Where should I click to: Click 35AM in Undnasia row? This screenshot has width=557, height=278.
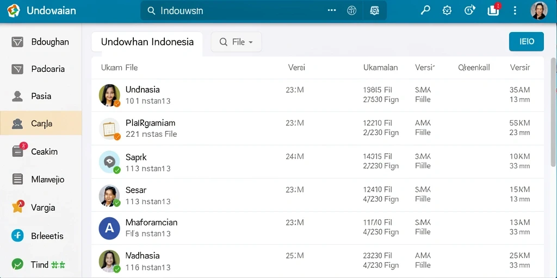click(519, 90)
